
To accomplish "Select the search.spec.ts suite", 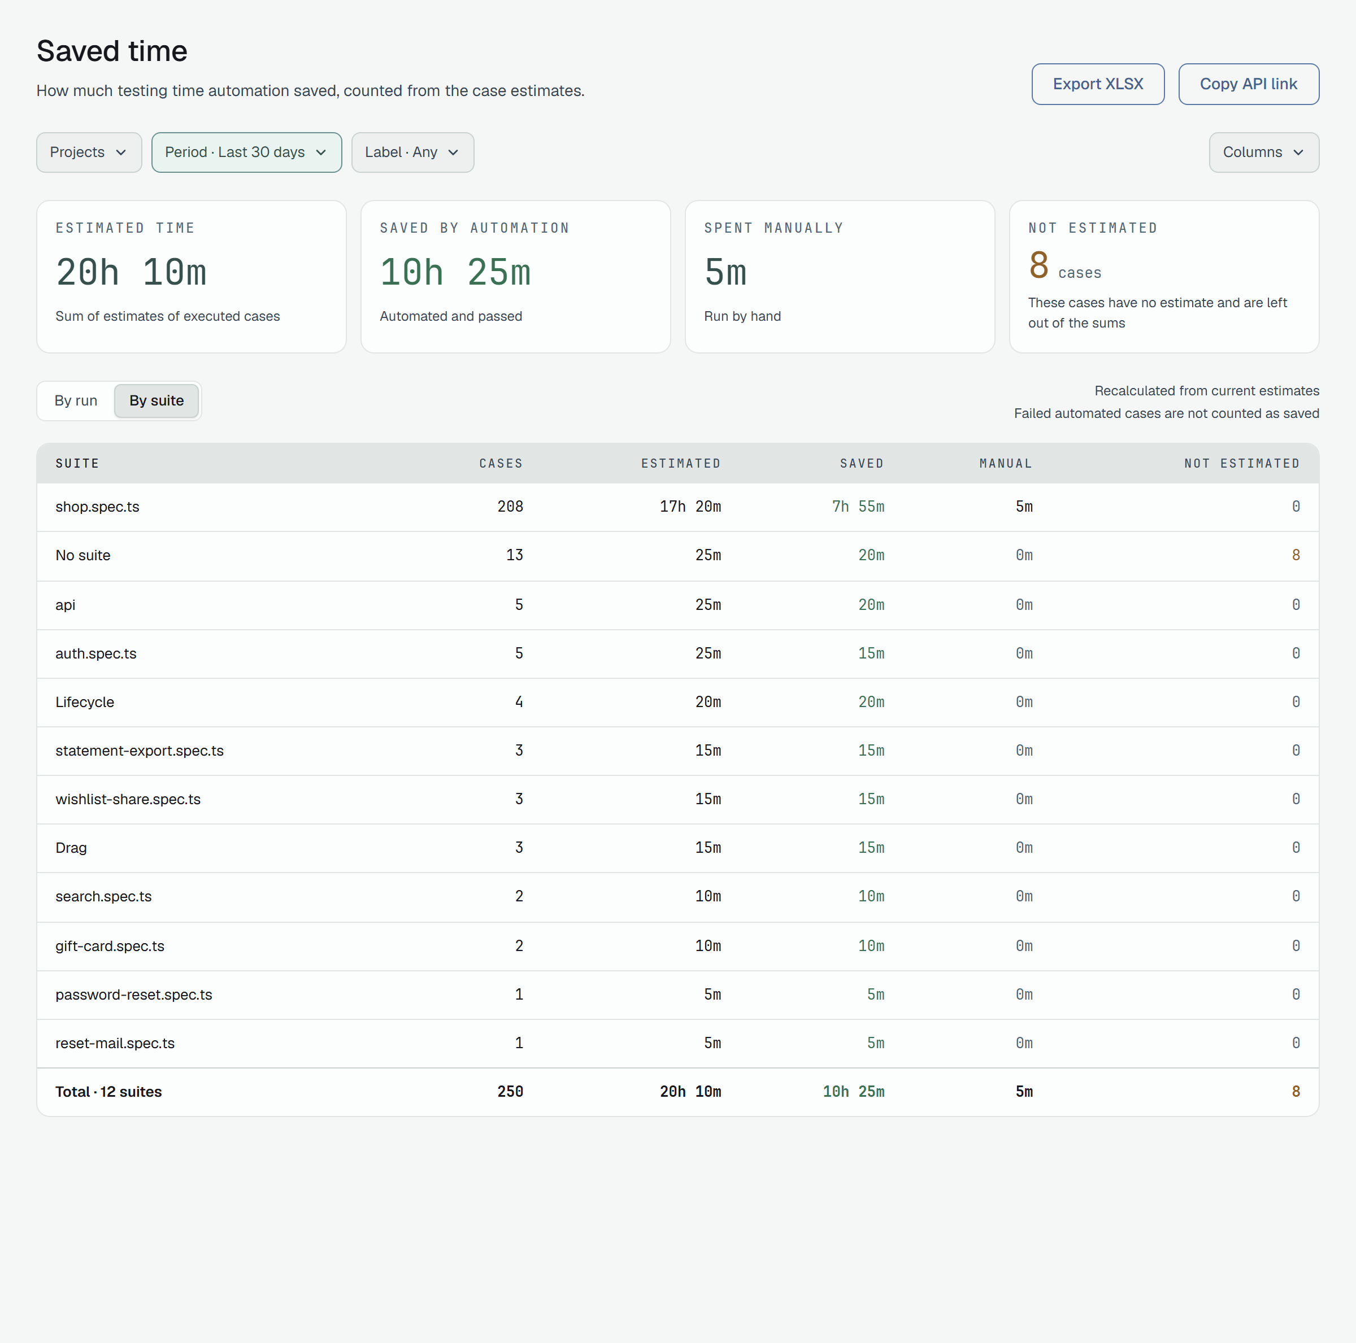I will point(103,897).
